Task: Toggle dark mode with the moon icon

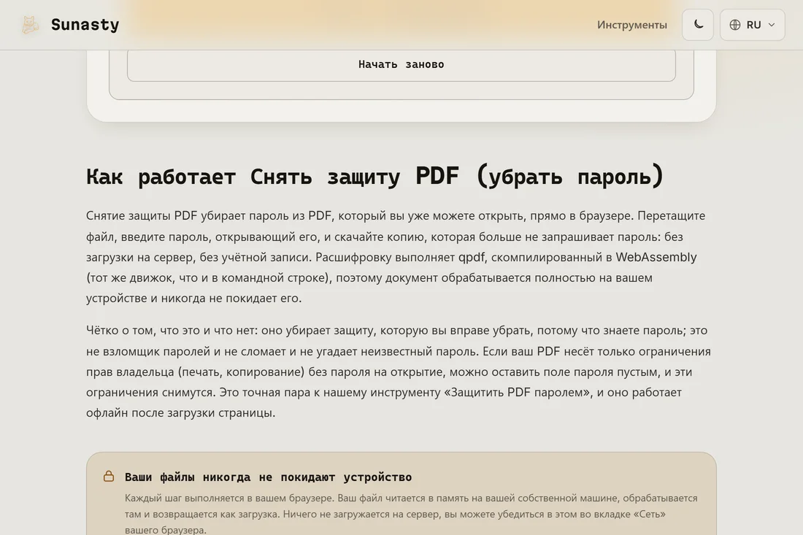Action: pos(697,25)
